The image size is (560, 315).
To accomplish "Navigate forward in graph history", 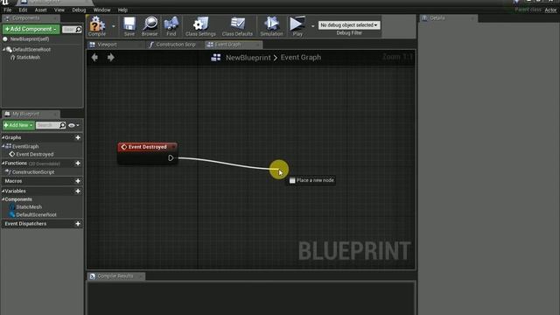I will click(x=111, y=57).
